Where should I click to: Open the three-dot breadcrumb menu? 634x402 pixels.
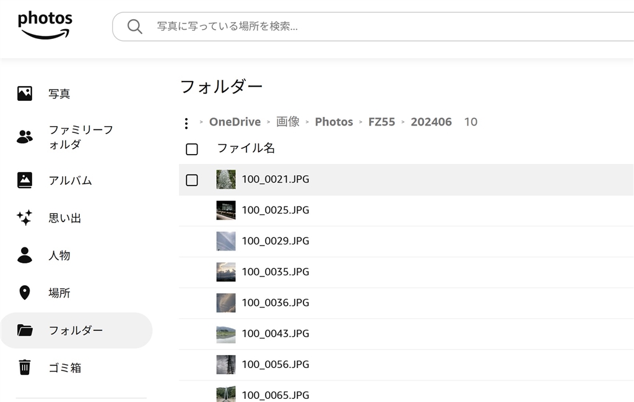(x=186, y=123)
